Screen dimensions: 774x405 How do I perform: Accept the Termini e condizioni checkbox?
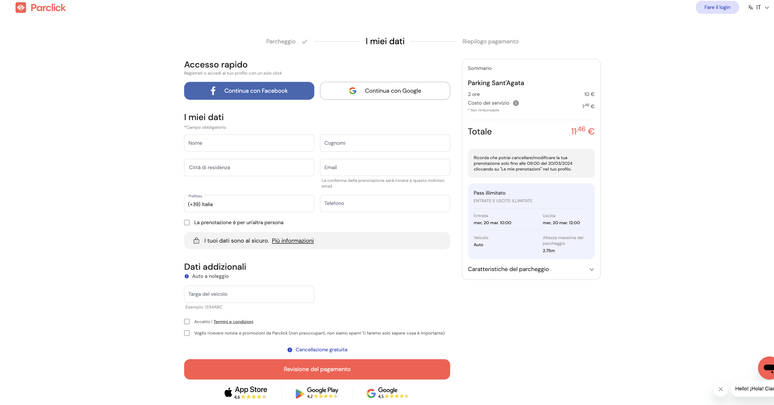[x=187, y=322]
